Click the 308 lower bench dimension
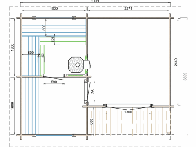 pos(53,39)
